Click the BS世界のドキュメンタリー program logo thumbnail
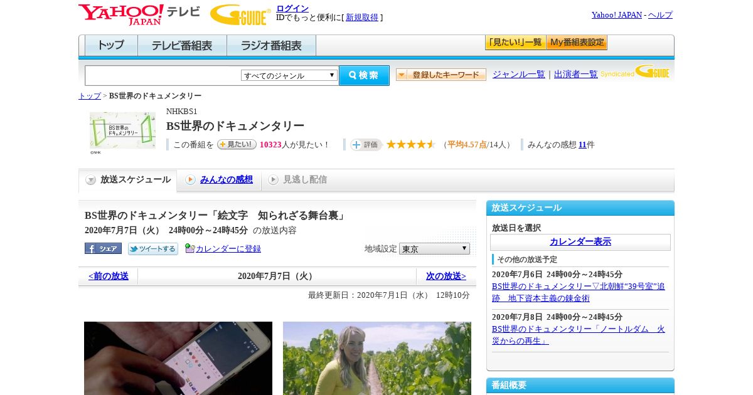 coord(122,130)
